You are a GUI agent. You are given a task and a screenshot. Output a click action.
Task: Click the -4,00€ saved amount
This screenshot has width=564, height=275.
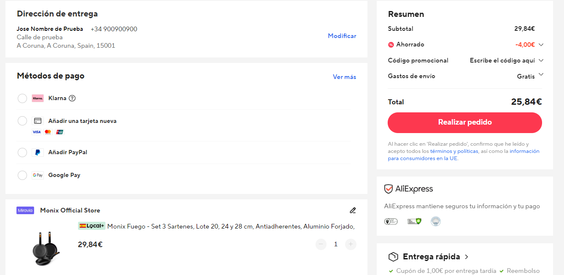pos(525,45)
